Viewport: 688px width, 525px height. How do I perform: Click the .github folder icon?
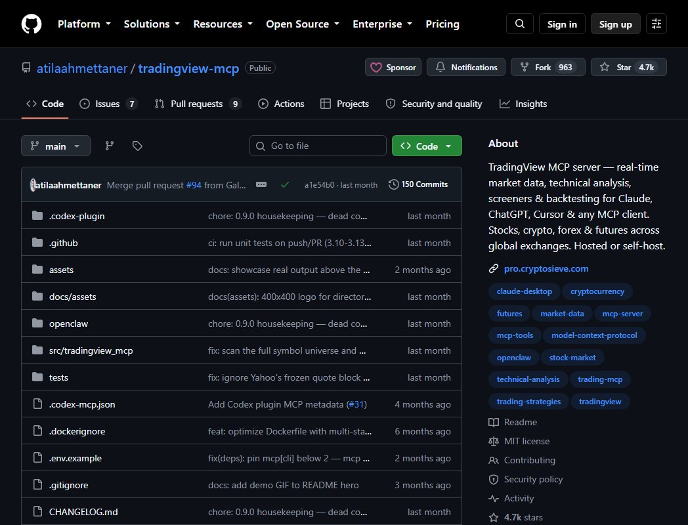click(37, 243)
